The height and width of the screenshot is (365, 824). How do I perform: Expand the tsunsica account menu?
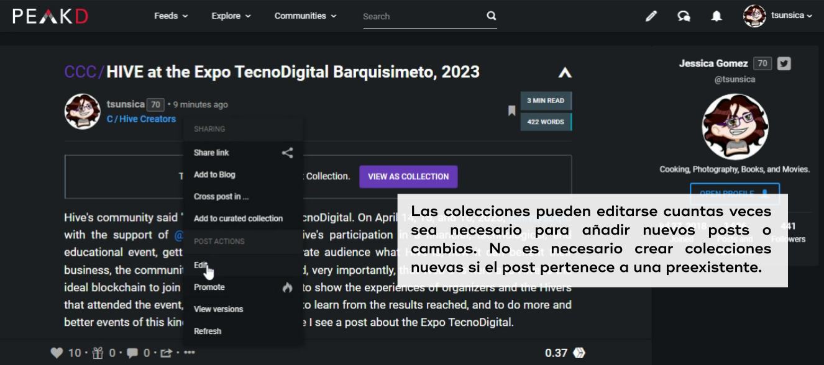[x=791, y=16]
